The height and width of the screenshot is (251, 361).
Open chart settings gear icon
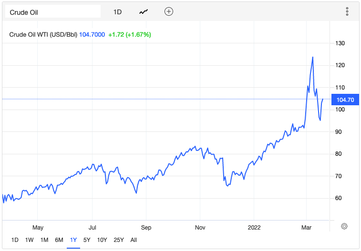click(345, 226)
